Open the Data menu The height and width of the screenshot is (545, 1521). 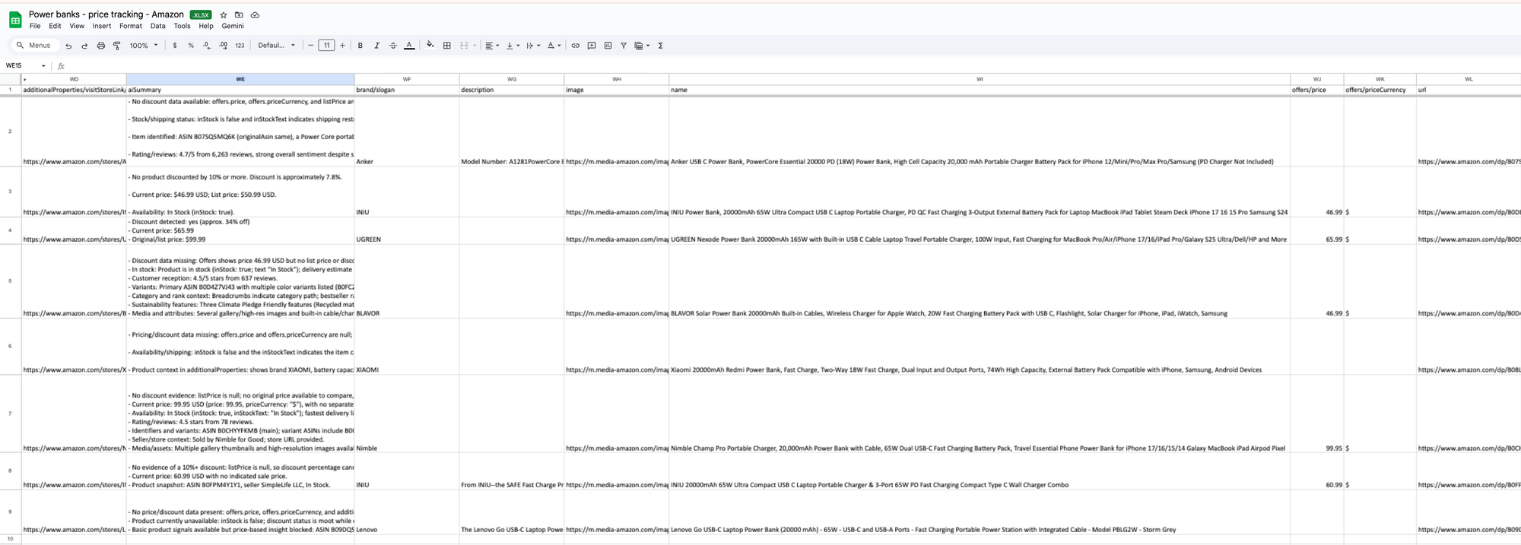(x=157, y=26)
